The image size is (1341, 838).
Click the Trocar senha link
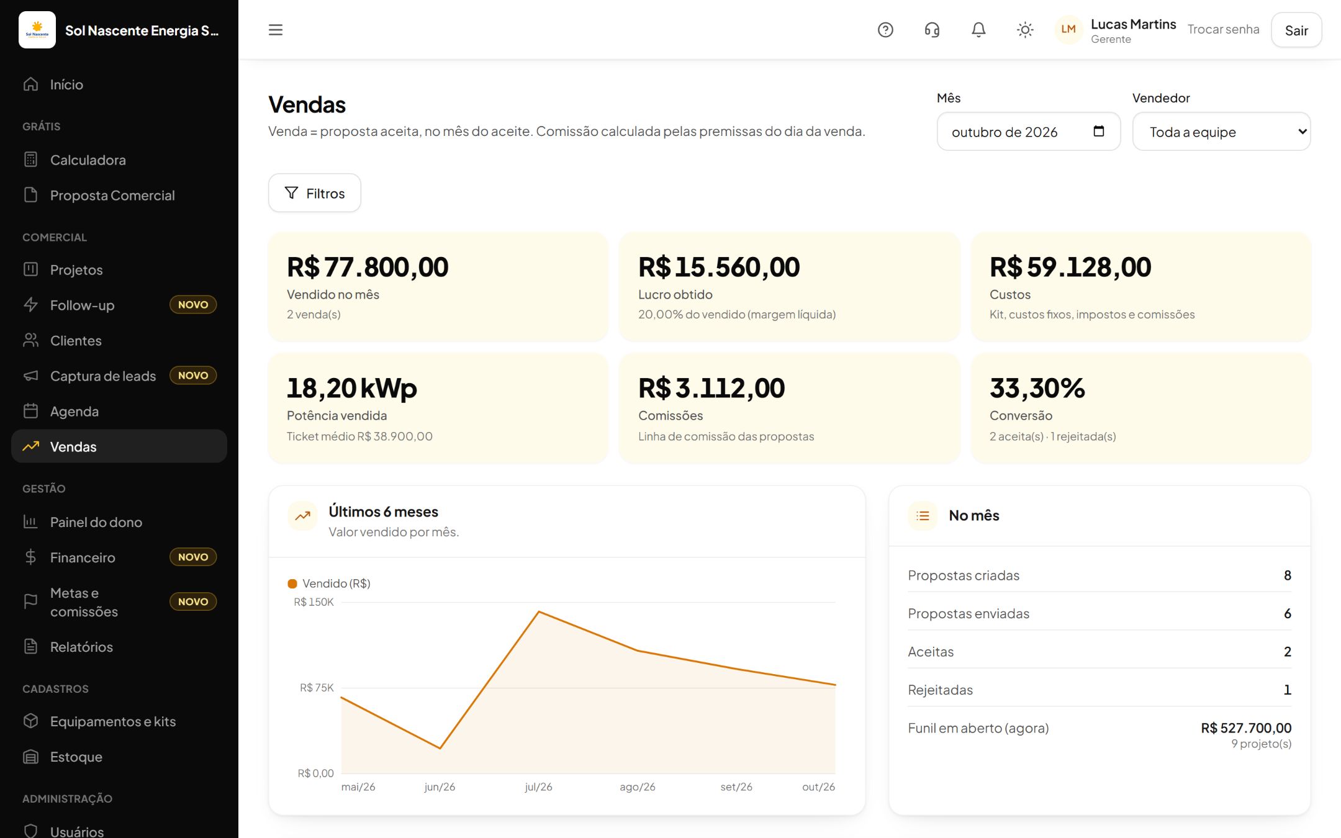point(1223,29)
